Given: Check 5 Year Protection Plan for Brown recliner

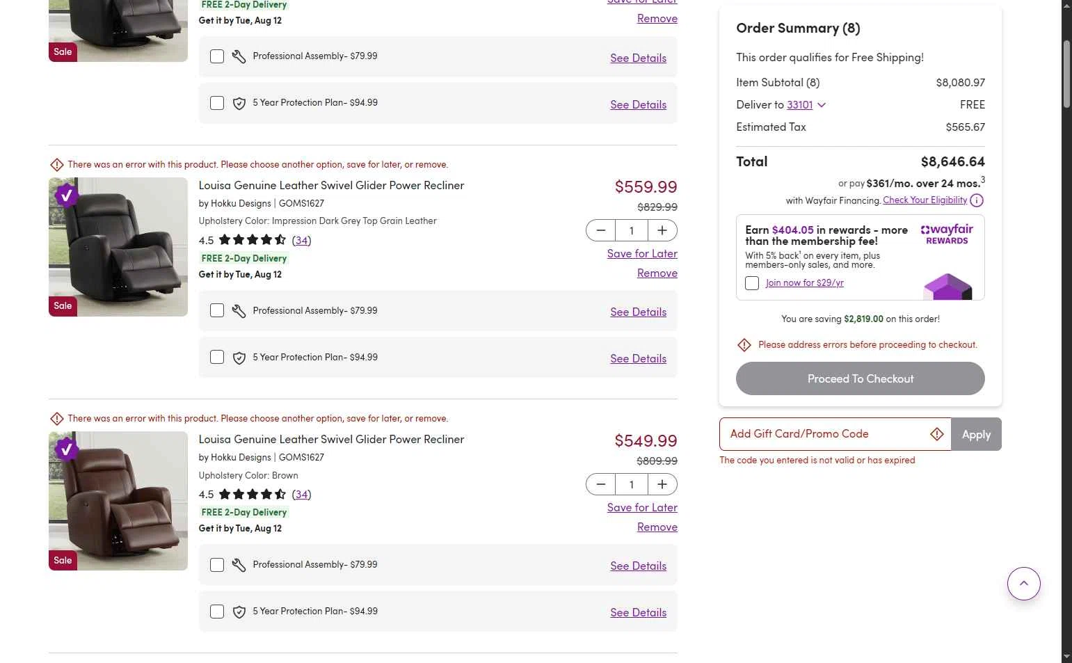Looking at the screenshot, I should click(x=217, y=612).
